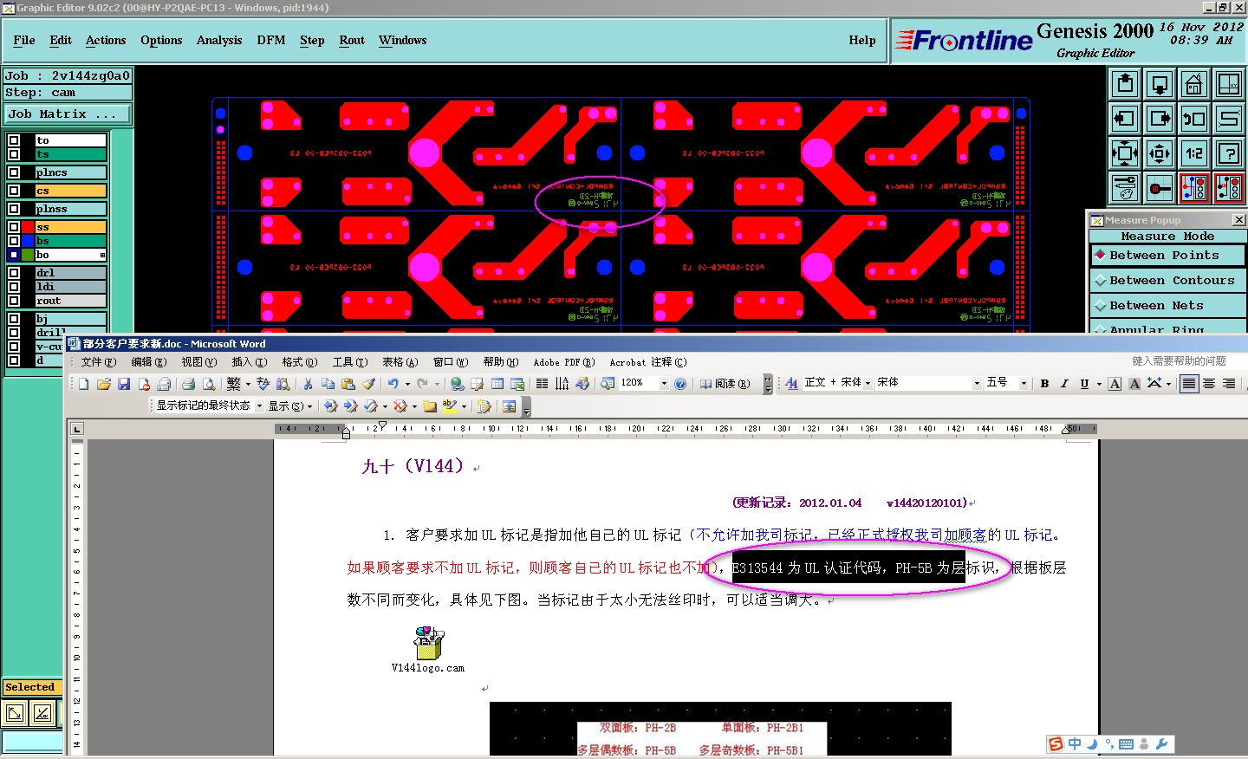
Task: Click the Accept Change icon on reviewing toolbar
Action: point(371,405)
